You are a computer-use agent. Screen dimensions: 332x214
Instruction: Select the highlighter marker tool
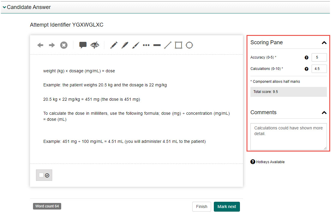click(x=125, y=45)
